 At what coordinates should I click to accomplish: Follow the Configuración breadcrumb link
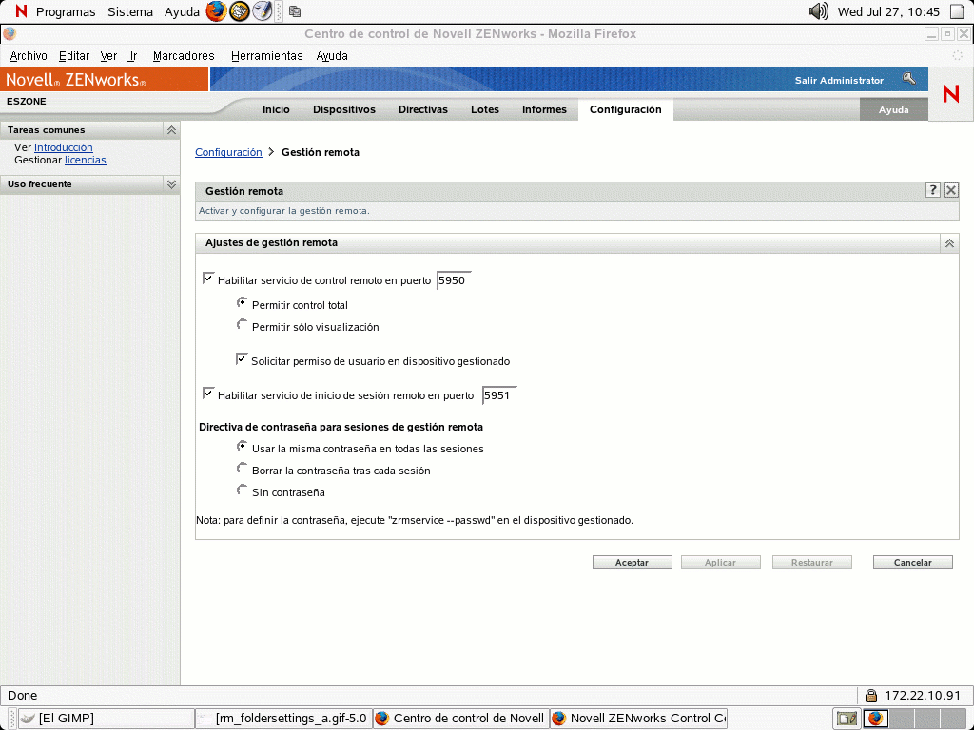228,152
